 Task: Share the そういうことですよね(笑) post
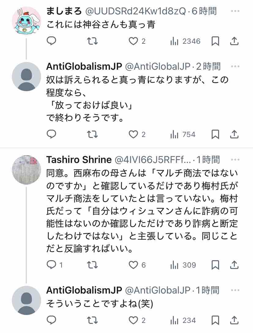tap(234, 320)
